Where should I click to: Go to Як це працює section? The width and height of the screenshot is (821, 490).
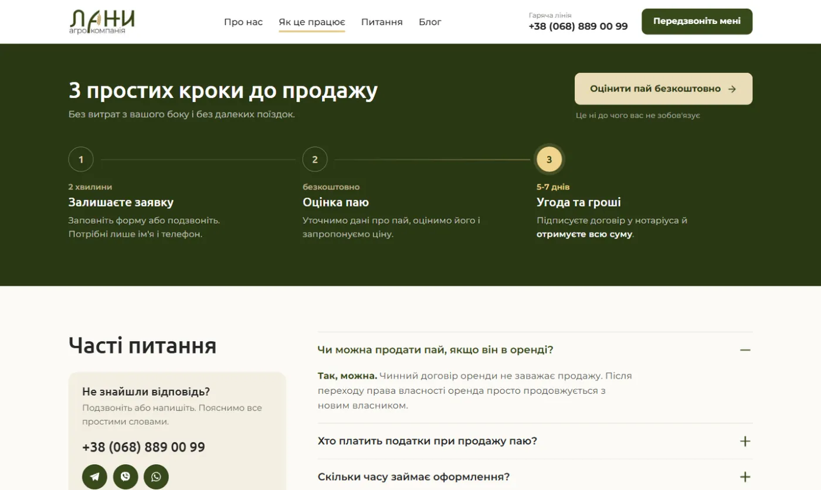[x=312, y=22]
